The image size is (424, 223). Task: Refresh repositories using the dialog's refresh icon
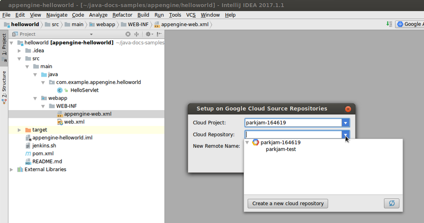(392, 203)
